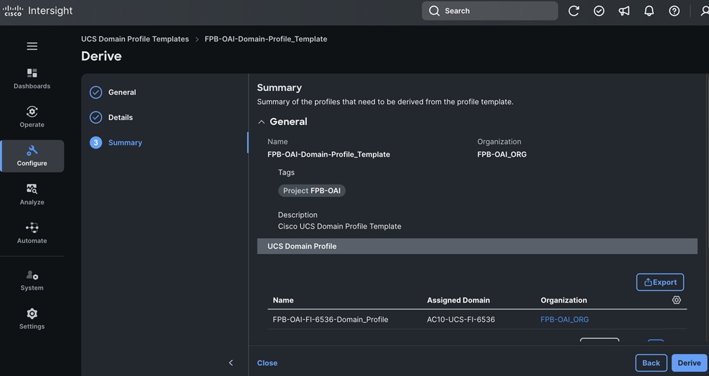Go to the Operate section
Viewport: 709px width, 376px height.
pos(32,117)
